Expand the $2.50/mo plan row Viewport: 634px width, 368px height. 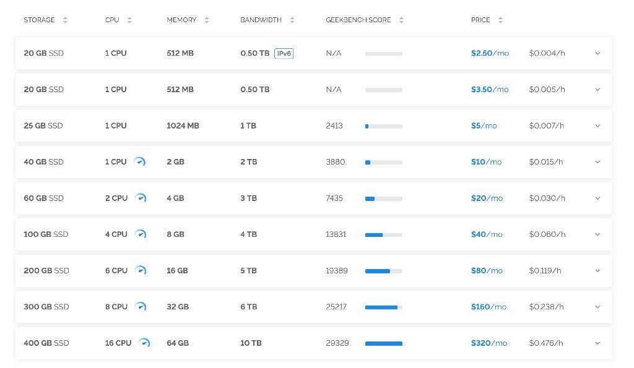pyautogui.click(x=597, y=53)
